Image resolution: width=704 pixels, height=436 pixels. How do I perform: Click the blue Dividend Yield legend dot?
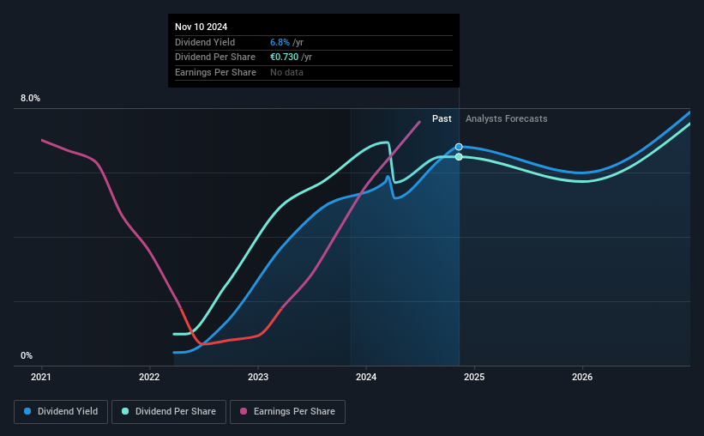coord(27,411)
